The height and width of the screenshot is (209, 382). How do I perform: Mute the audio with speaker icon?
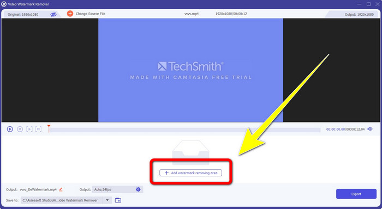click(x=370, y=129)
